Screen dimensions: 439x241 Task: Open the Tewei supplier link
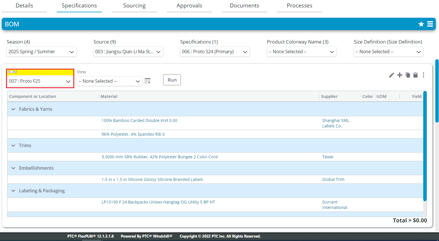click(x=328, y=157)
